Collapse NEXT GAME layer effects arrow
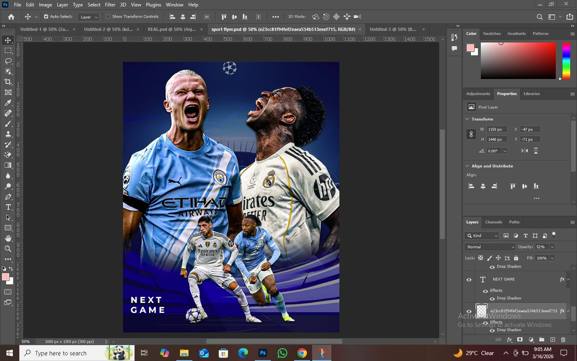Screen dimensions: 577x361 (568, 280)
